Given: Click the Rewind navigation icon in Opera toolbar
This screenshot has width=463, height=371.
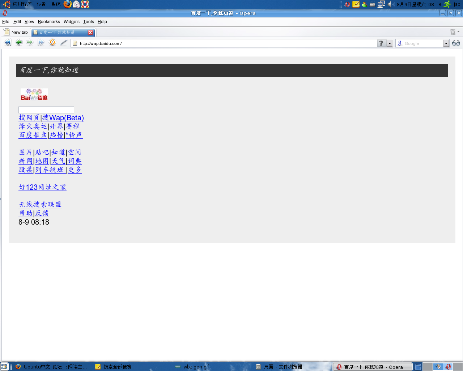Looking at the screenshot, I should (x=8, y=43).
